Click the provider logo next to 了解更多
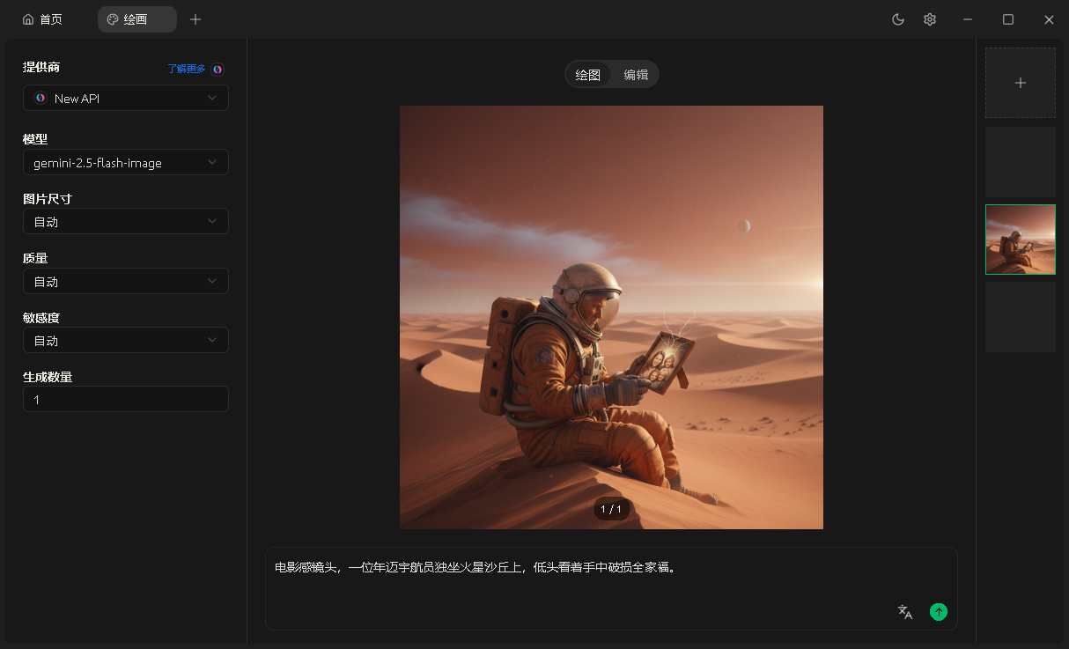Image resolution: width=1069 pixels, height=649 pixels. tap(217, 69)
